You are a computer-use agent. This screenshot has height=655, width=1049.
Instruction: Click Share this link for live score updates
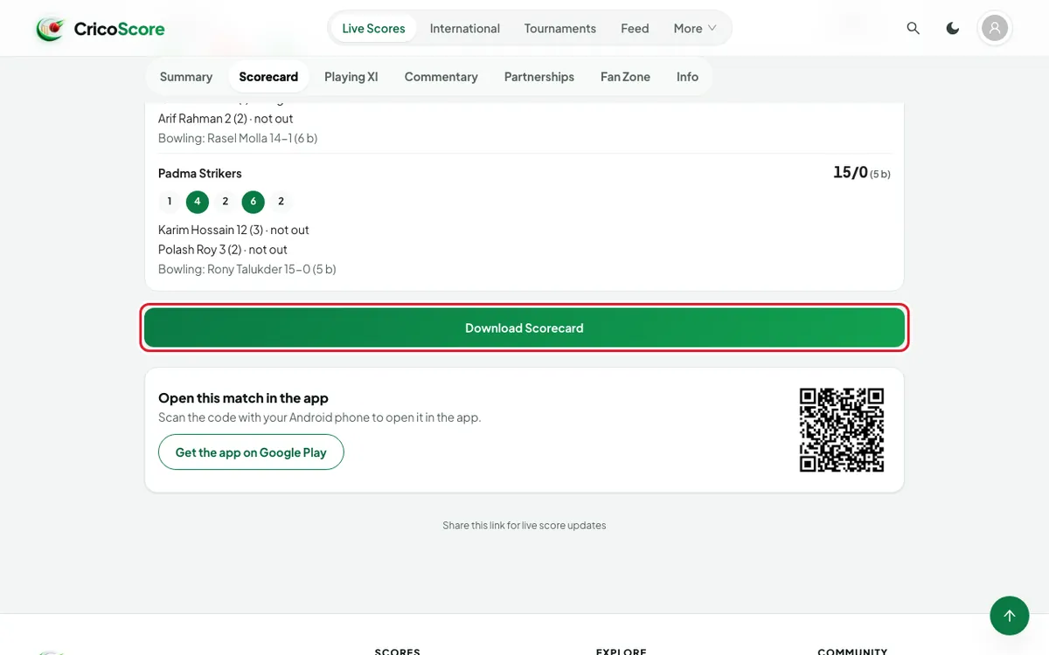tap(524, 526)
